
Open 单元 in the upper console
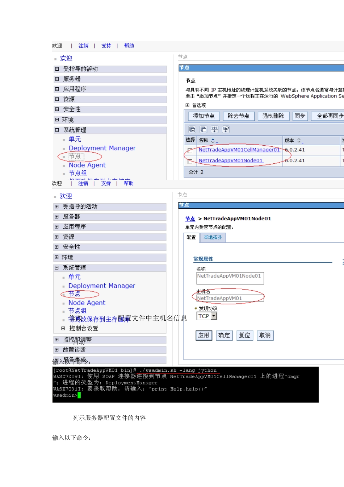click(75, 139)
